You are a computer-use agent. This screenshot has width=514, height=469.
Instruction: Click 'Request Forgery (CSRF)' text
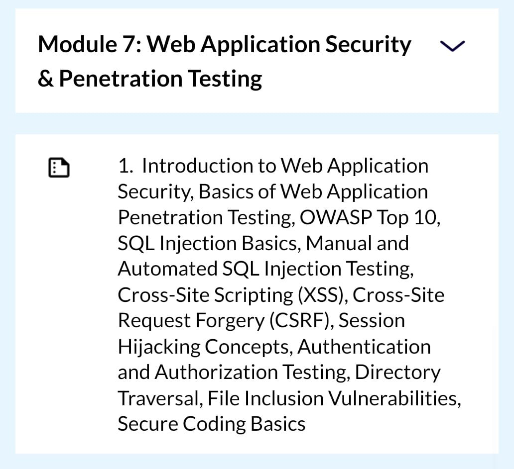(223, 320)
